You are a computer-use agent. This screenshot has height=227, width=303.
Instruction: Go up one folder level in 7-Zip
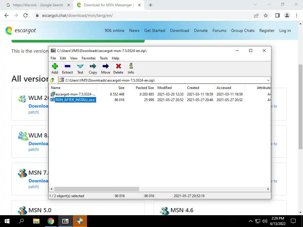52,80
